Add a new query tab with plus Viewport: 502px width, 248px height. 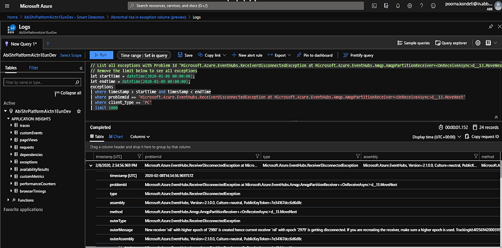[x=48, y=44]
